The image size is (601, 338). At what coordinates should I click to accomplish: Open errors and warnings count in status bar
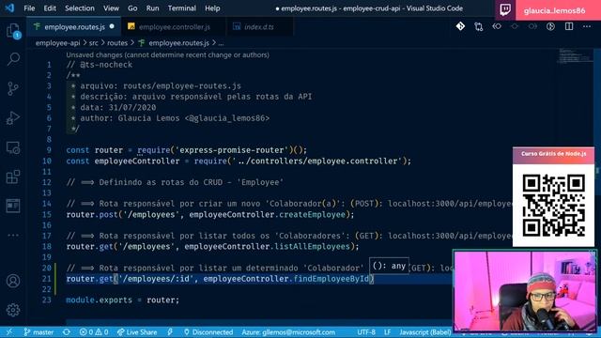click(x=94, y=332)
